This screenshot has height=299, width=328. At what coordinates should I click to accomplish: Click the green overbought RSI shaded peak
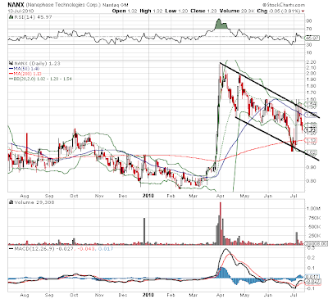pos(221,25)
